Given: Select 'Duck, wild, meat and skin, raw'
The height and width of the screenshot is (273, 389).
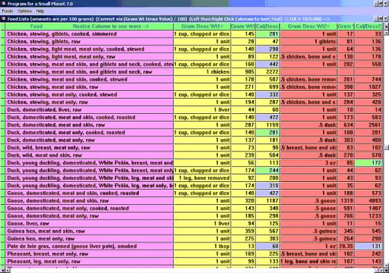Looking at the screenshot, I should coord(90,156).
